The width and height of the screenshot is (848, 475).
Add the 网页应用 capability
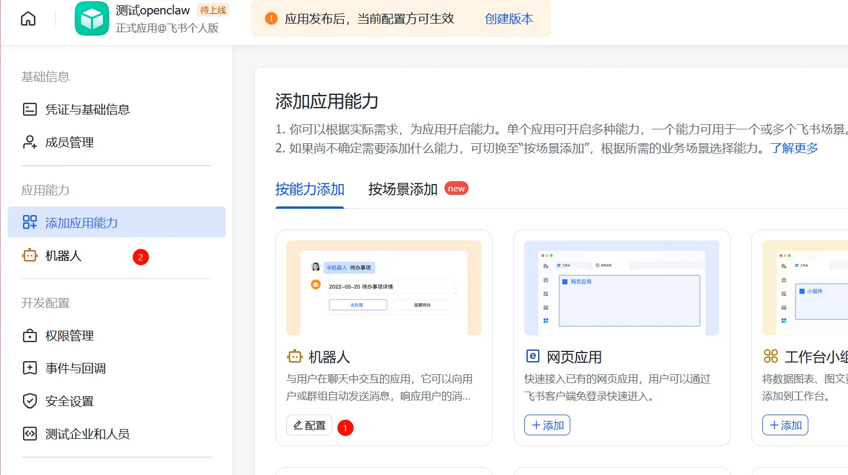coord(547,425)
